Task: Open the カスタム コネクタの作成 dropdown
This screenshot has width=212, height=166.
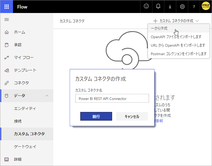Action: (x=176, y=20)
